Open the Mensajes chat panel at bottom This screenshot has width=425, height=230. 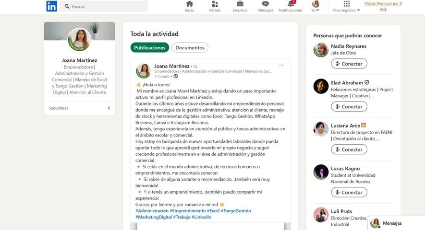396,223
